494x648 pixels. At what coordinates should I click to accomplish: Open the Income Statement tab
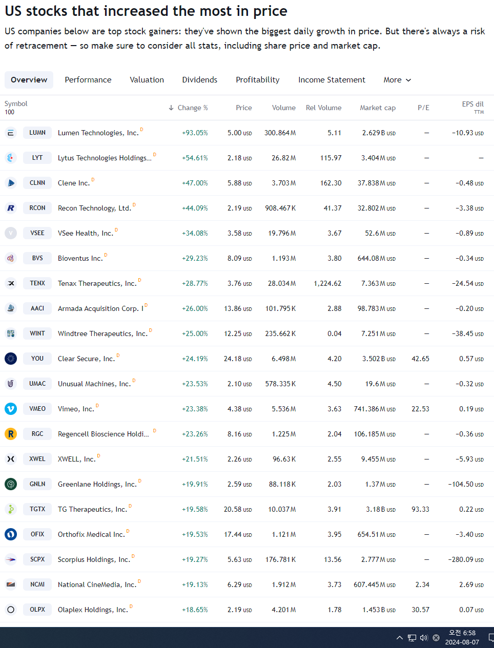(x=332, y=80)
